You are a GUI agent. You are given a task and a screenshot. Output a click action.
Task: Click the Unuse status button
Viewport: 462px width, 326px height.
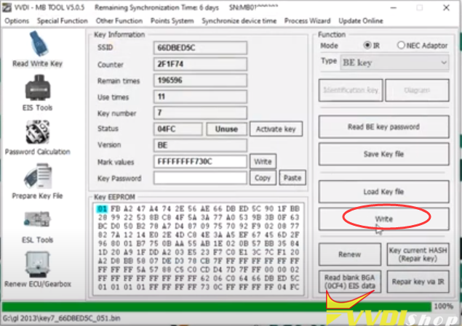pyautogui.click(x=226, y=129)
